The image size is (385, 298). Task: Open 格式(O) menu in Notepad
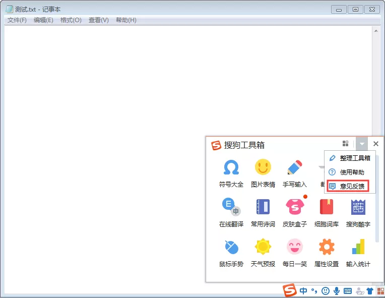pos(71,20)
